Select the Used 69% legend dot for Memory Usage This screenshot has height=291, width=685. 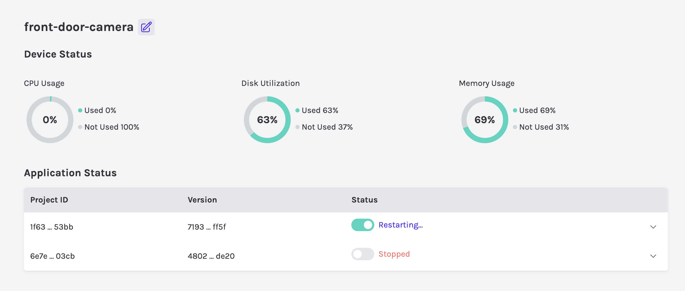[515, 110]
